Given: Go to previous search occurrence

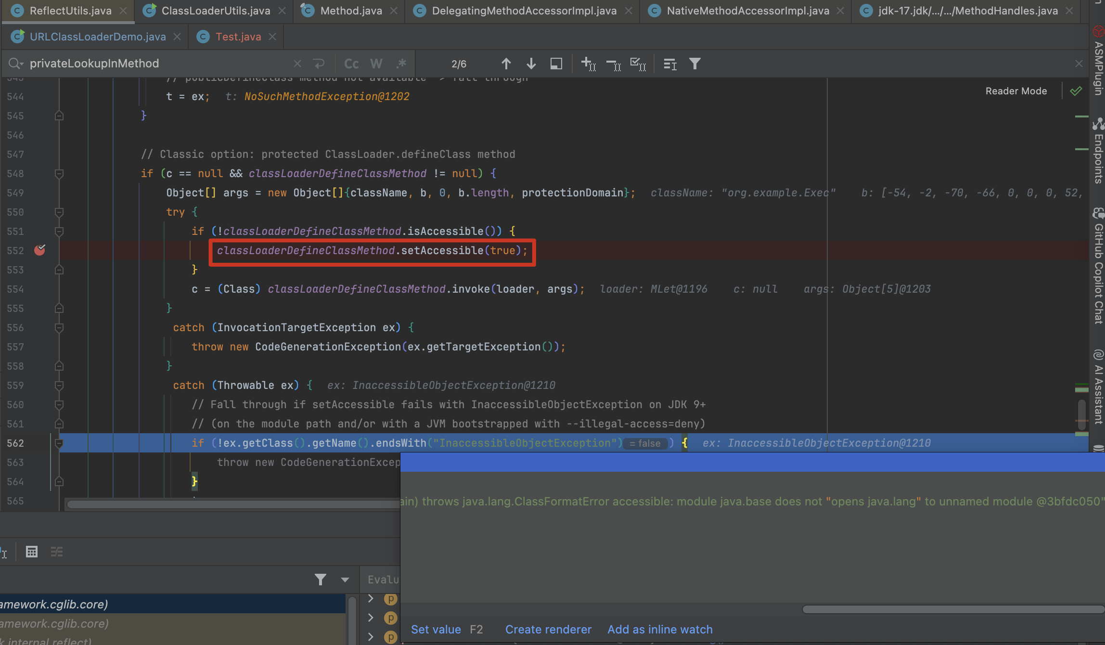Looking at the screenshot, I should click(x=506, y=64).
